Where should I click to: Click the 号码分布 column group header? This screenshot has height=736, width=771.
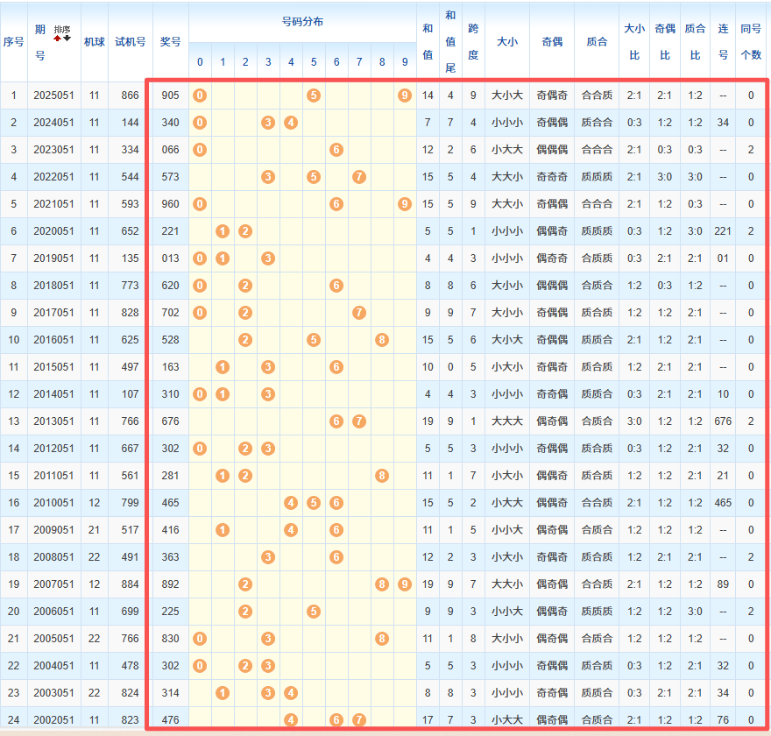click(x=302, y=21)
